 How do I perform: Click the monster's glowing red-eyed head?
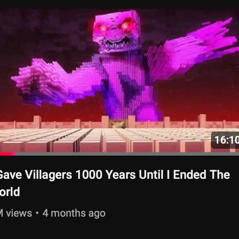click(117, 31)
